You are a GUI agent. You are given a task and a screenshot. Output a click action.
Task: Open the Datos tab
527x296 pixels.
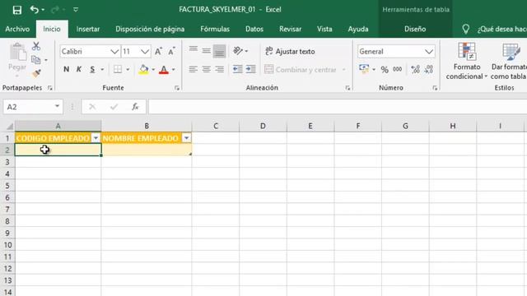254,29
